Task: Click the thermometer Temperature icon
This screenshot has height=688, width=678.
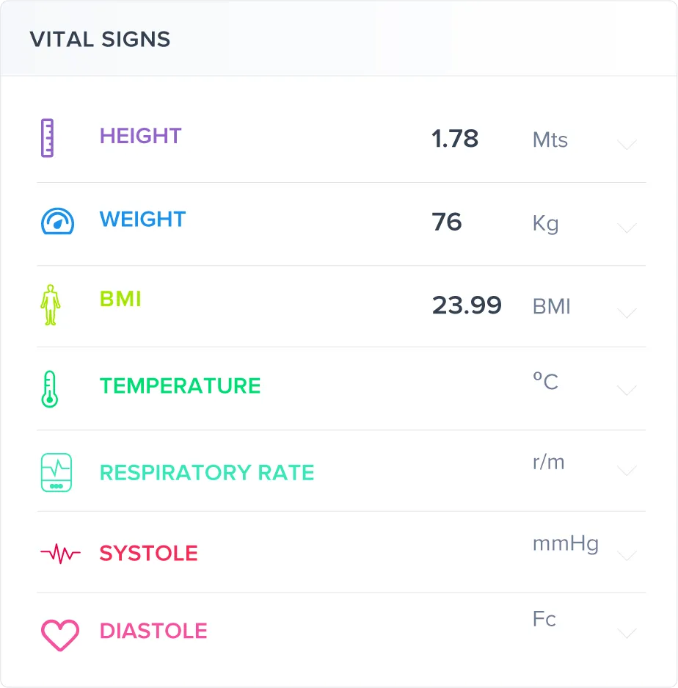Action: (50, 389)
